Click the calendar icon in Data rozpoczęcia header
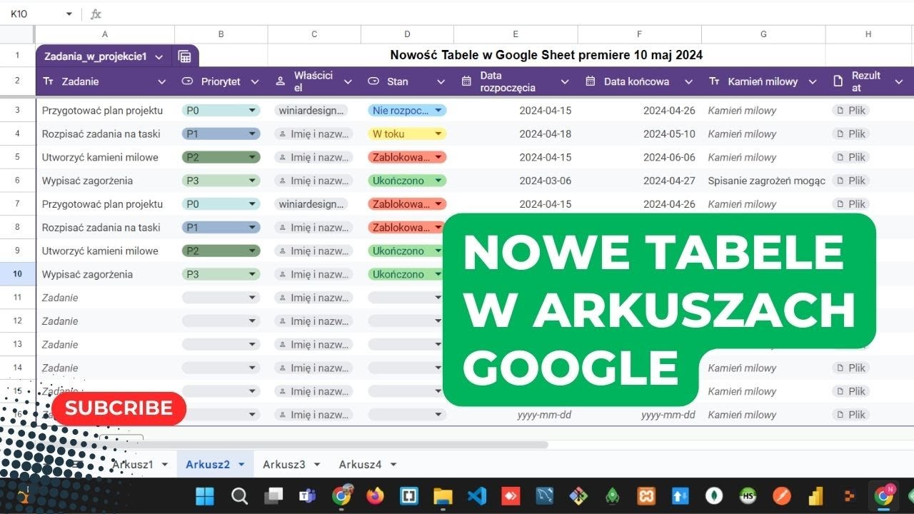 tap(466, 81)
